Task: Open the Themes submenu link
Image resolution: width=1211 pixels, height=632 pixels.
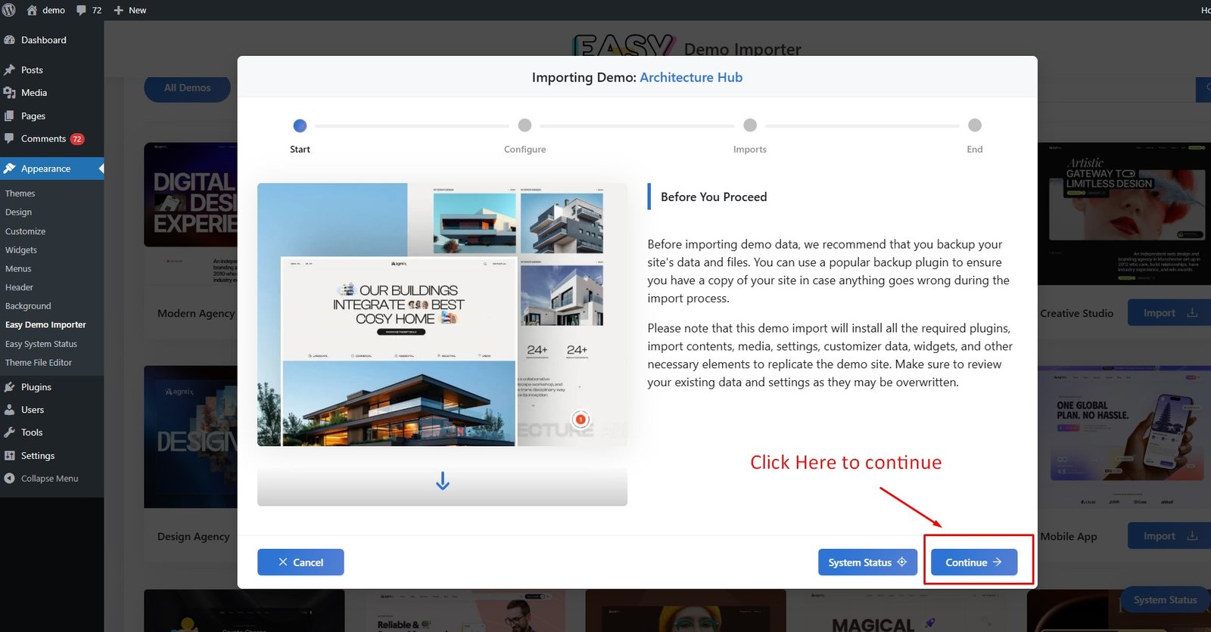Action: tap(20, 194)
